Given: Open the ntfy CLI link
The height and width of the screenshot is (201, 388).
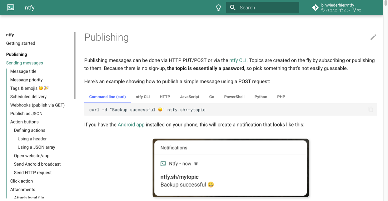Looking at the screenshot, I should [238, 60].
